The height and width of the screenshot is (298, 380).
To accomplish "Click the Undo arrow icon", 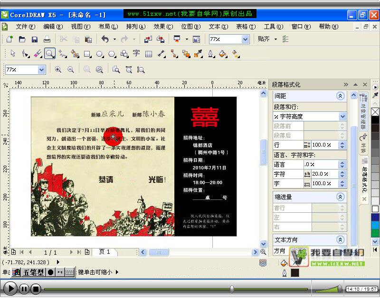I will pos(105,39).
